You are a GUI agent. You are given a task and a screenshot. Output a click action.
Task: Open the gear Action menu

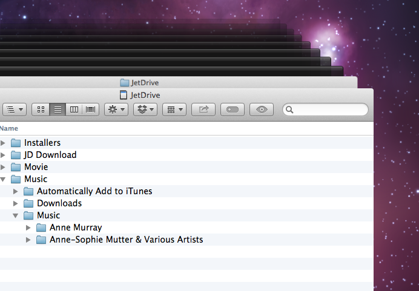point(116,110)
